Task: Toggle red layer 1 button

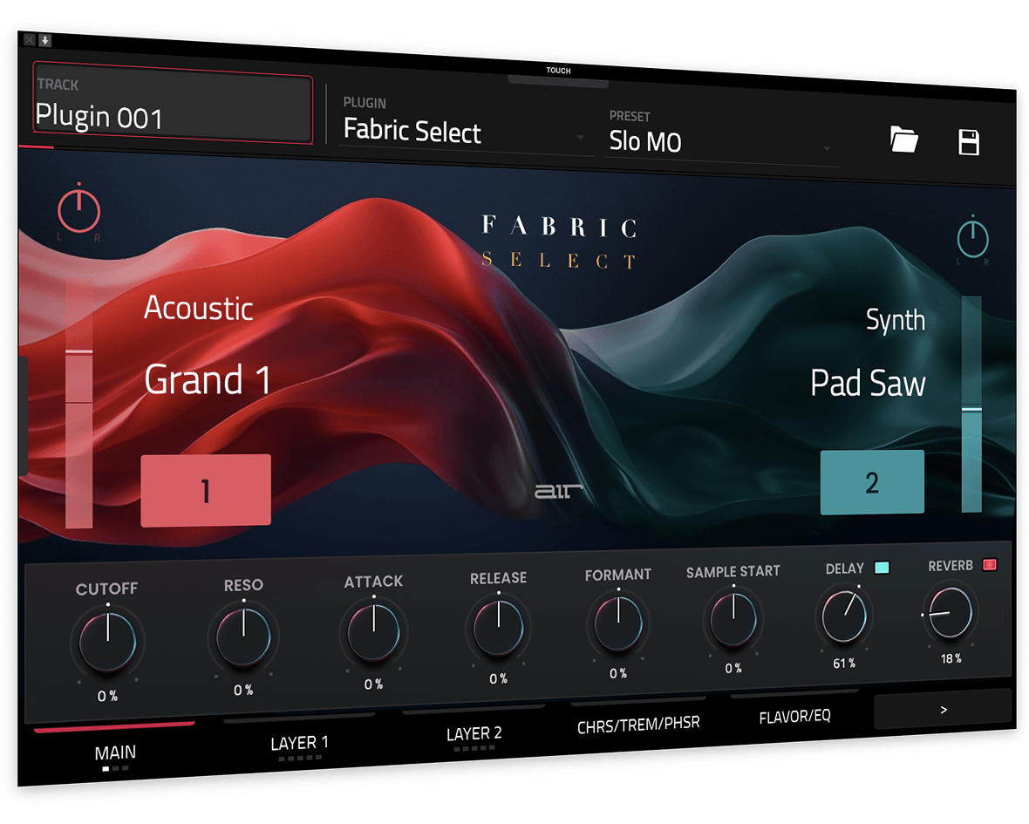Action: [206, 490]
